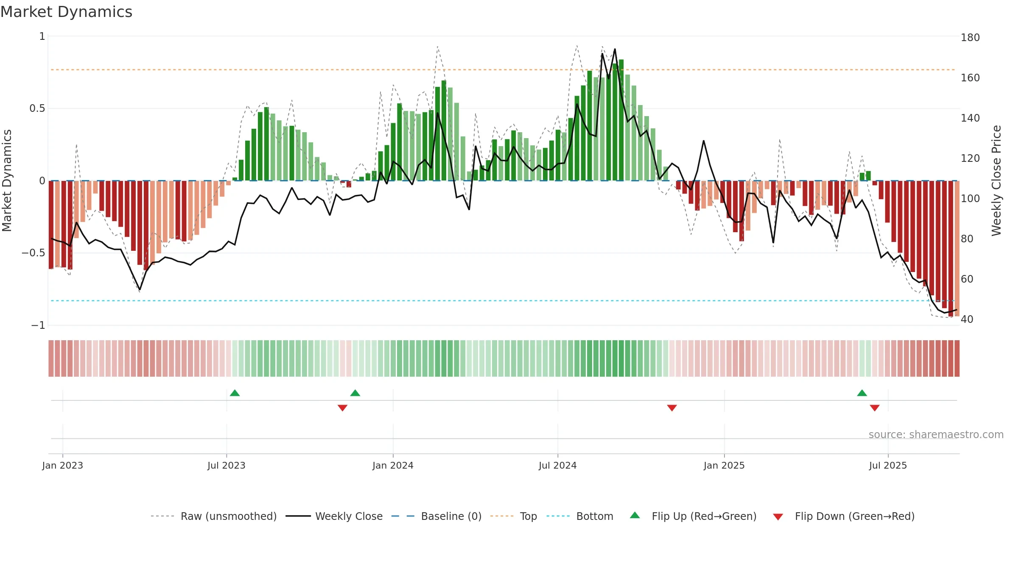Click the Jul 2024 axis label

(558, 465)
